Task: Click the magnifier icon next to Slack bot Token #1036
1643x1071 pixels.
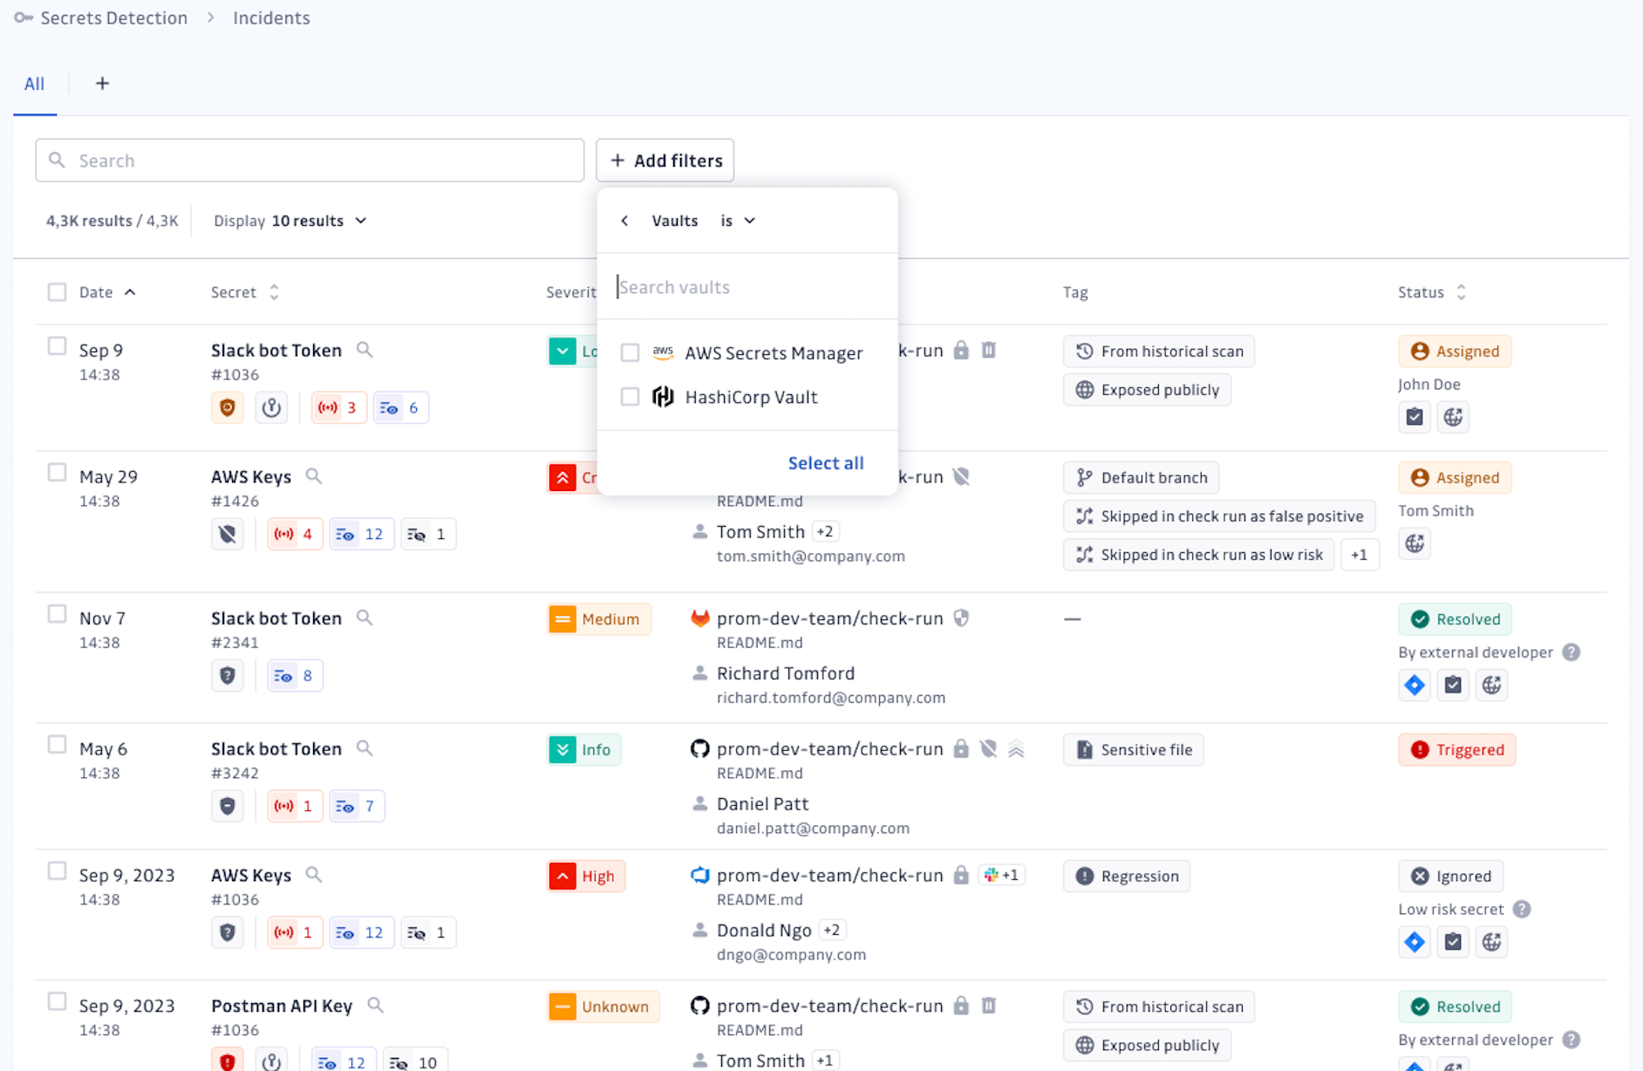Action: point(365,350)
